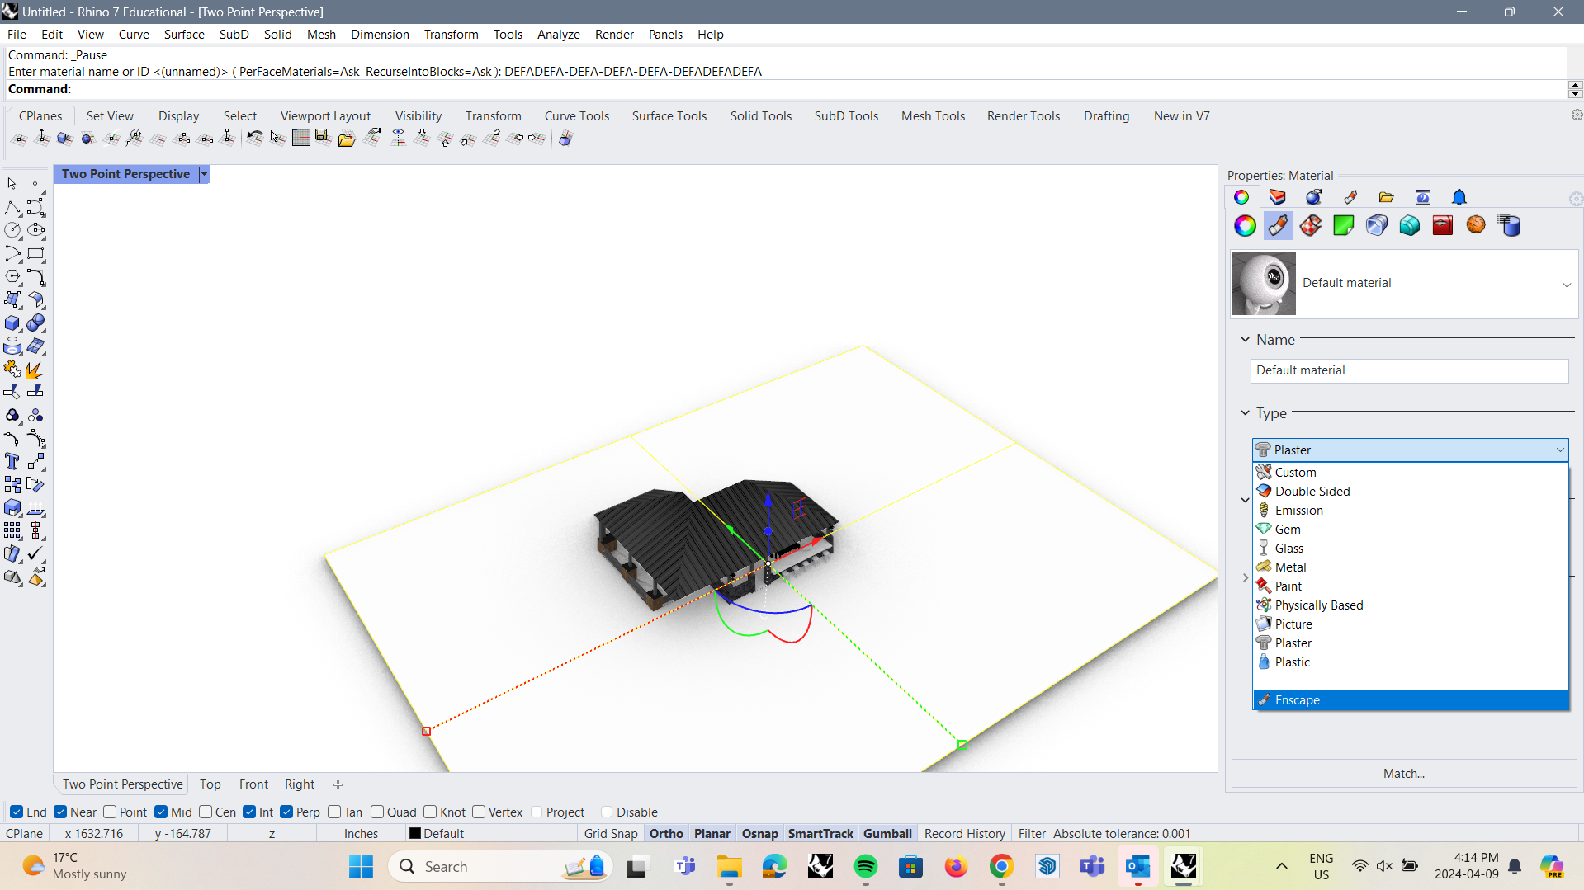Click the notification bell in the Properties panel
This screenshot has width=1584, height=890.
pyautogui.click(x=1458, y=197)
